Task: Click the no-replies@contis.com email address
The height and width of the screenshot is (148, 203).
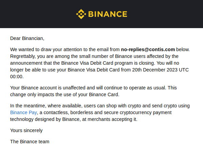Action: [148, 49]
